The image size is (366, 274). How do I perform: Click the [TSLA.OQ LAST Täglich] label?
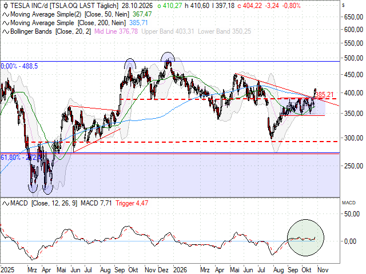pyautogui.click(x=84, y=6)
